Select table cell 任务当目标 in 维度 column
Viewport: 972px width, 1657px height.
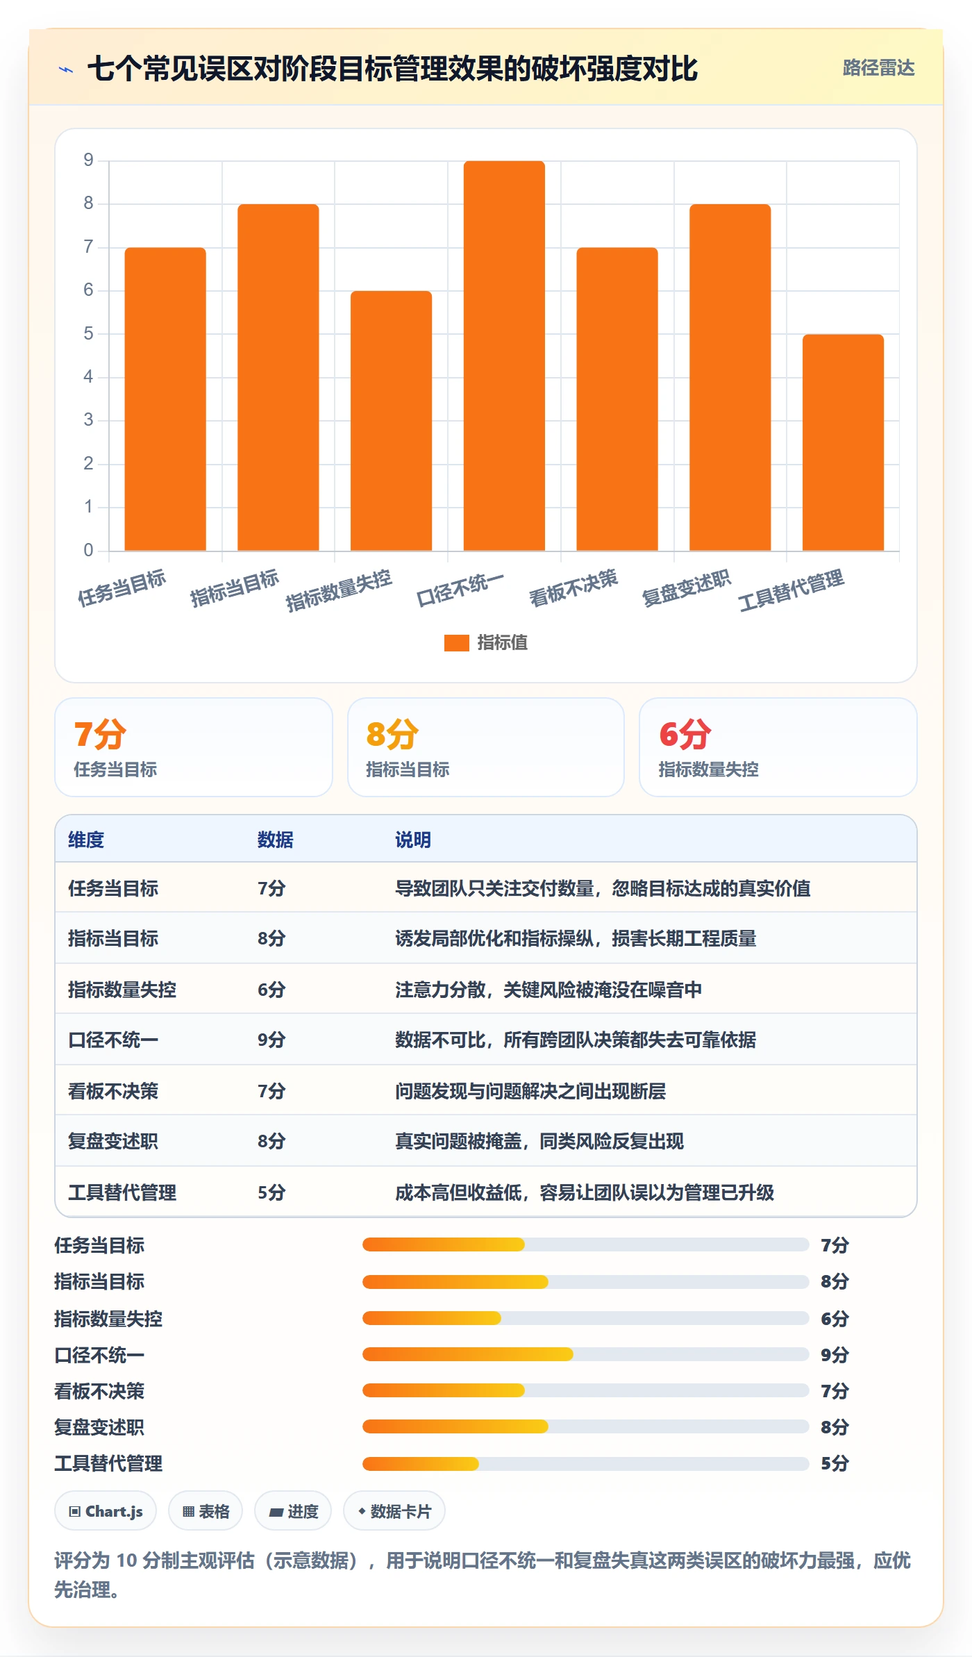[x=113, y=888]
